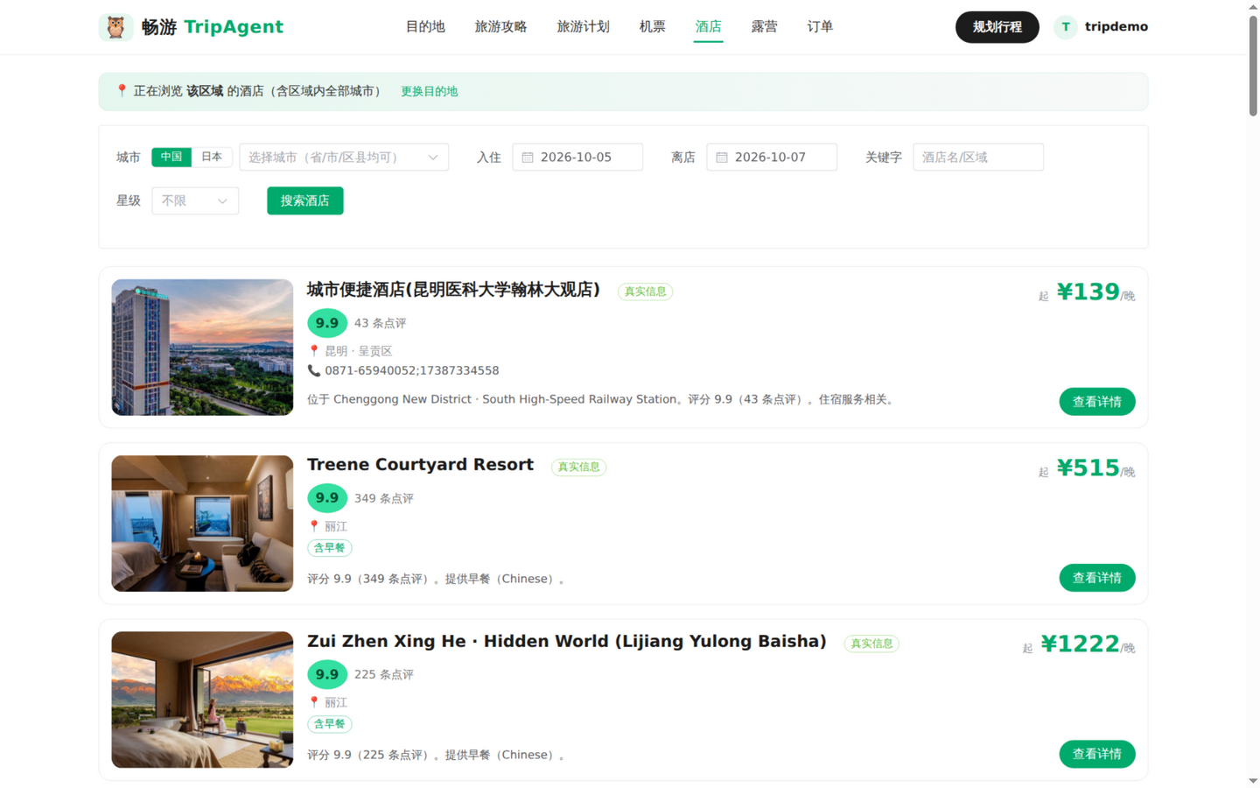
Task: Click the location pin beside 昆明 · 呈贡区
Action: pyautogui.click(x=314, y=350)
